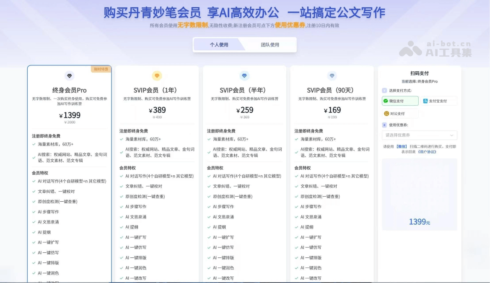Click the 限时特惠 badge on 终身会员Pro

coord(101,69)
